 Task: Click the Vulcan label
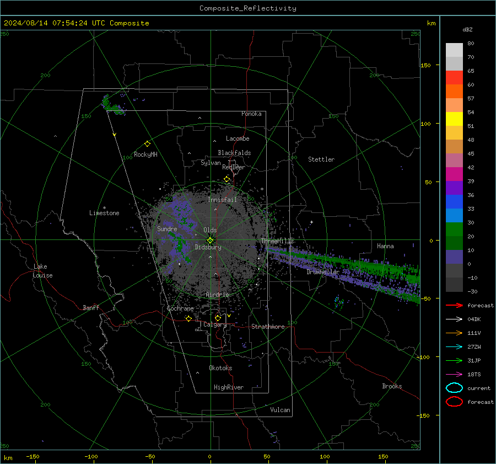click(280, 410)
